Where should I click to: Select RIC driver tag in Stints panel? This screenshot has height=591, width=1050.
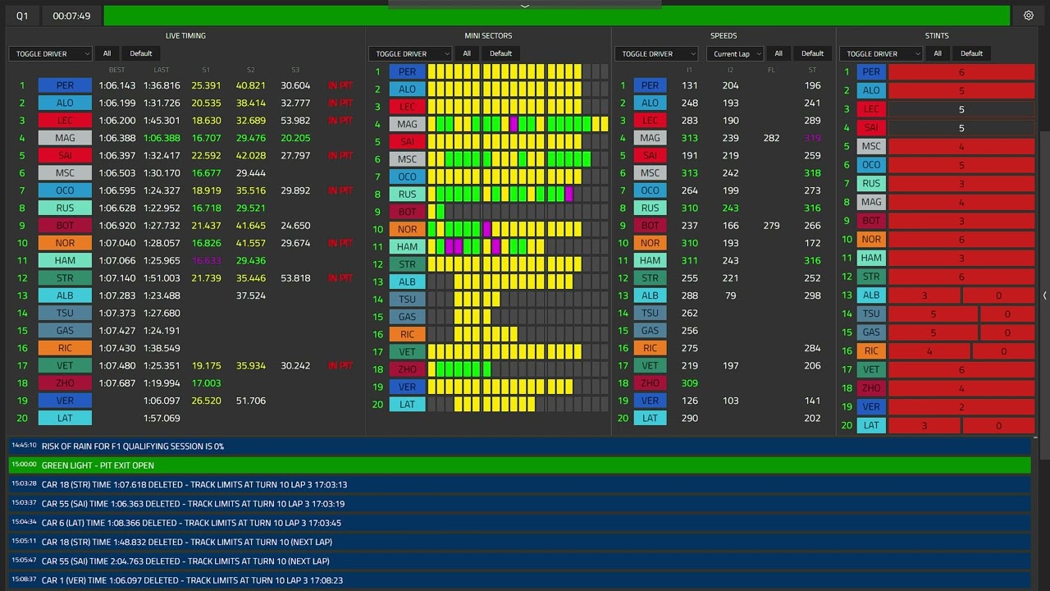tap(871, 350)
